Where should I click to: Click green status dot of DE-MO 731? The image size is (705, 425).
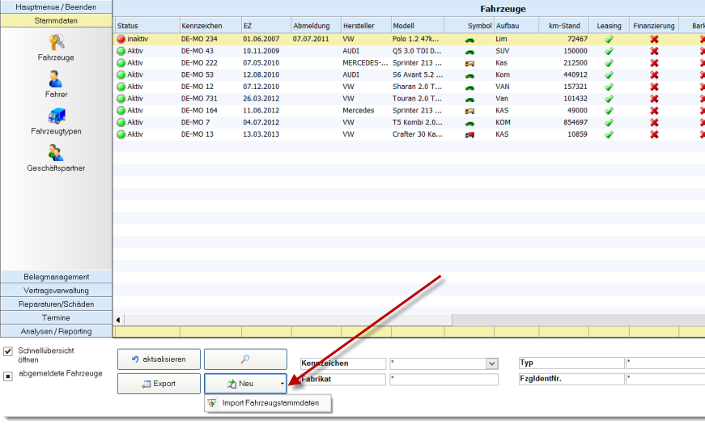(x=121, y=99)
